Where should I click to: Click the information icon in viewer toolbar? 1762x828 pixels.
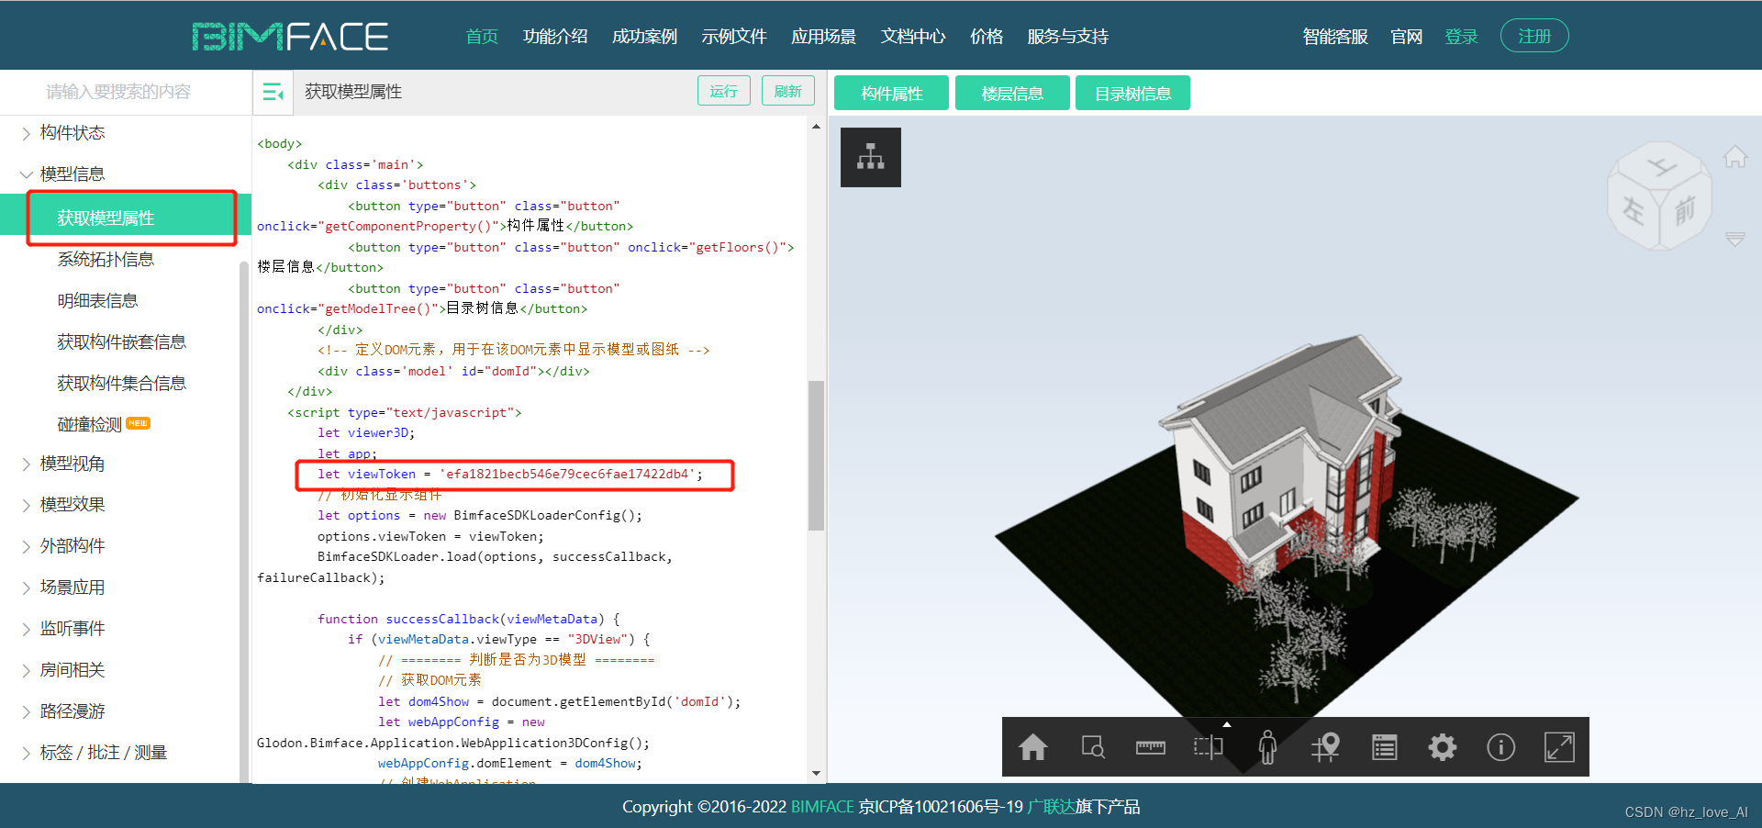pos(1500,746)
